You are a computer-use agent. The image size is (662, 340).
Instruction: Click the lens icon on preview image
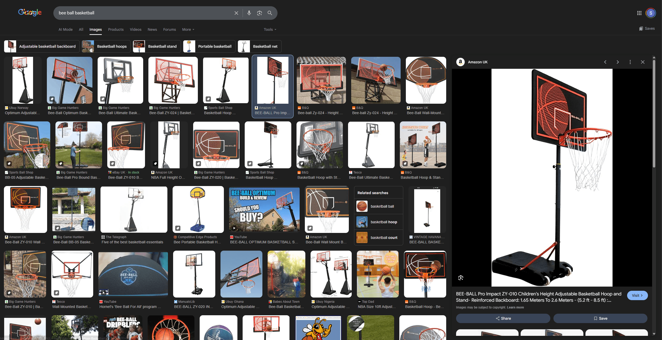(461, 278)
